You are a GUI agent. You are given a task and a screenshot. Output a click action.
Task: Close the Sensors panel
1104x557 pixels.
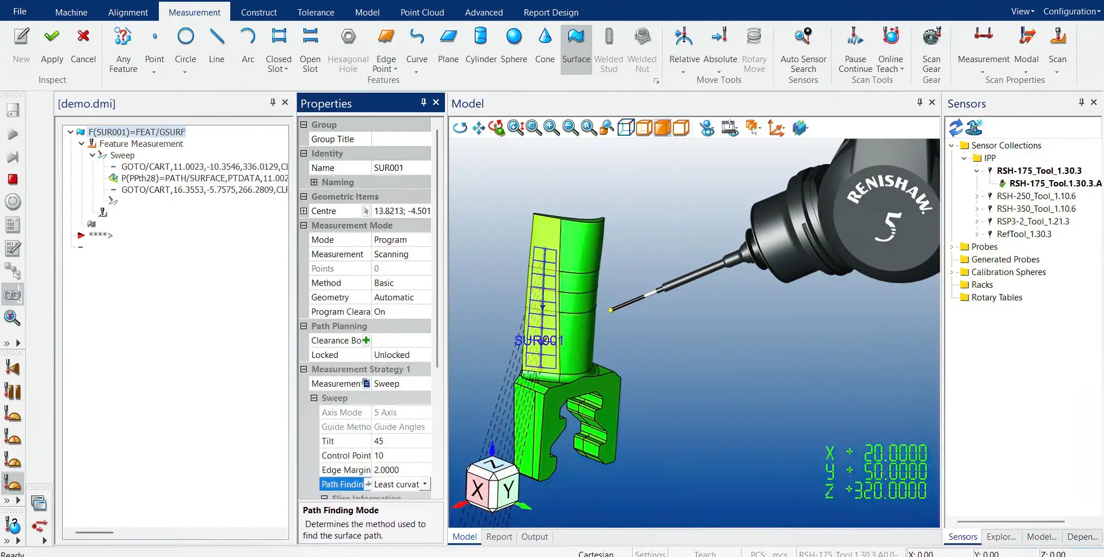1094,102
